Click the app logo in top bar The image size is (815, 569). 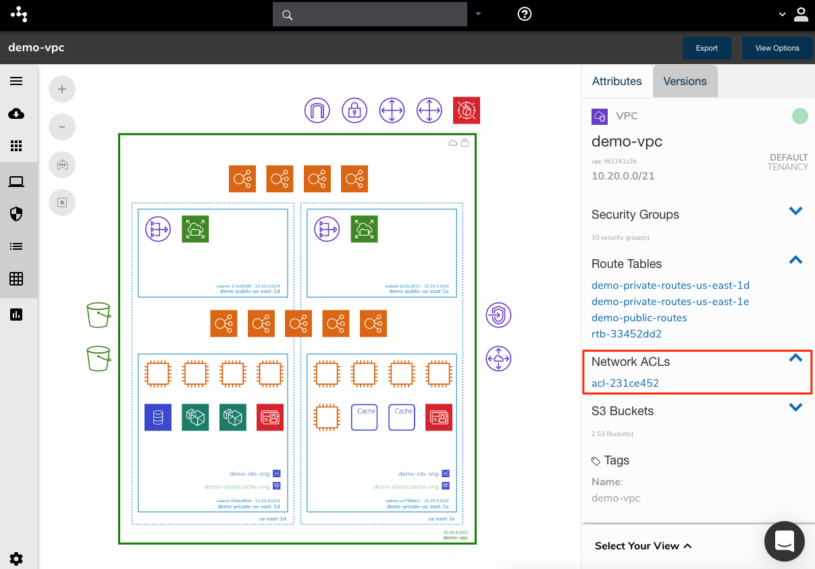pos(20,13)
